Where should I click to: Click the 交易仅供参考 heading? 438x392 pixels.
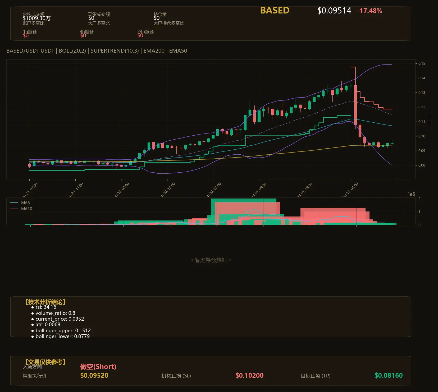(45, 362)
